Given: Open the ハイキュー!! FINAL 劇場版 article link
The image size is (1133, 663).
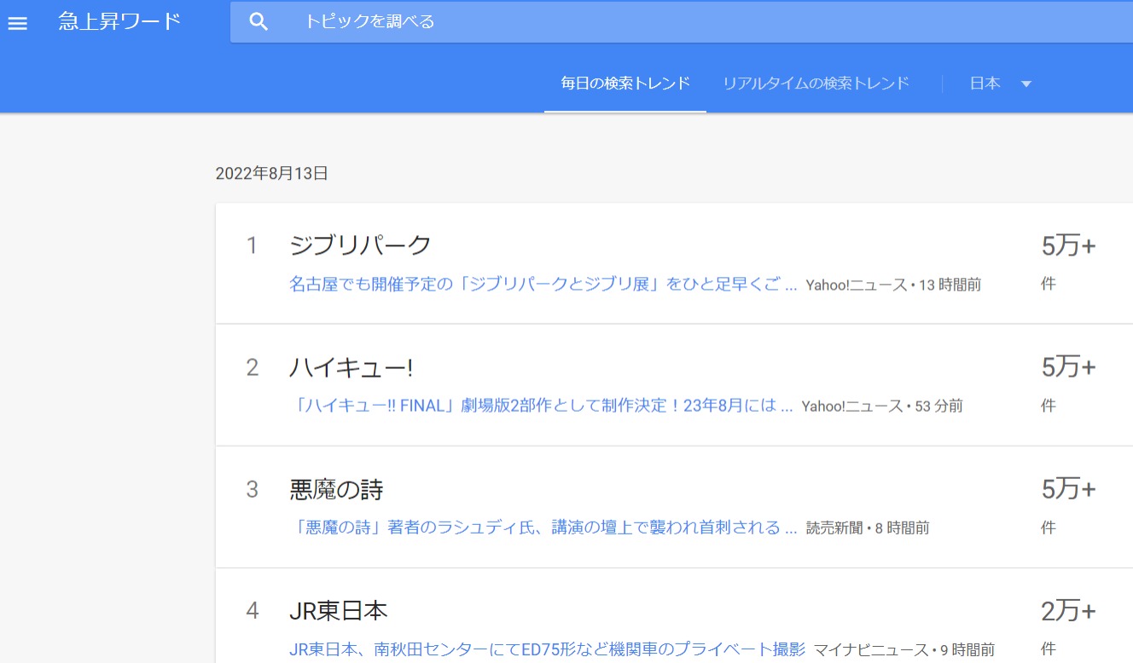Looking at the screenshot, I should [541, 406].
